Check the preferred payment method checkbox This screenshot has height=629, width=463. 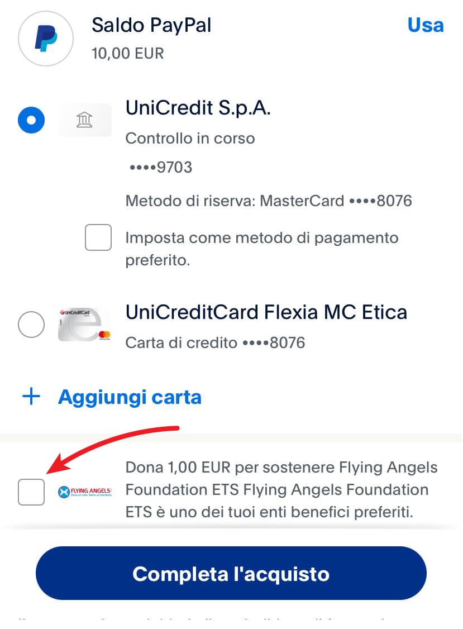pos(98,238)
